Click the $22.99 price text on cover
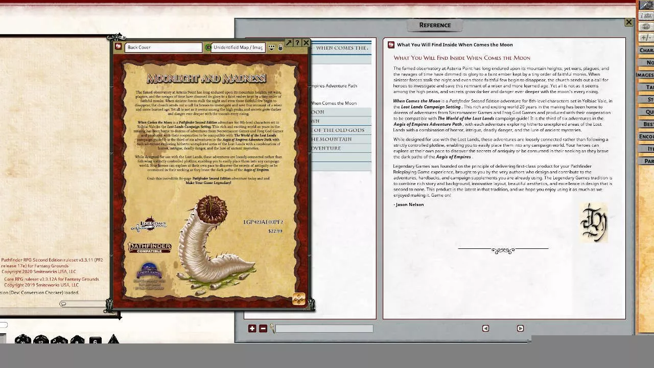The height and width of the screenshot is (368, 654). point(275,231)
